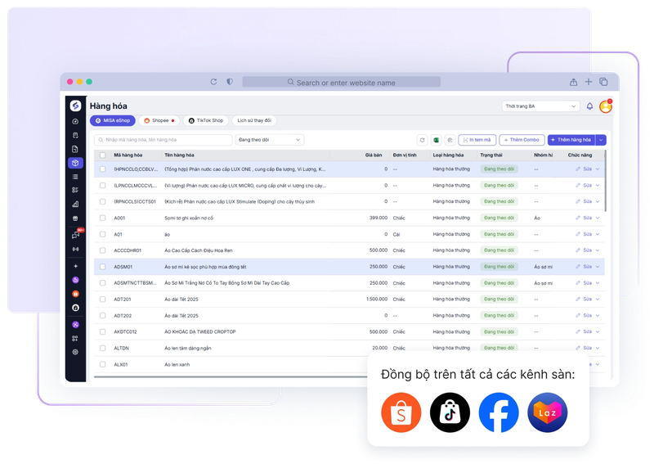The image size is (654, 464).
Task: Tick checkbox for row ALTDN
Action: [103, 348]
